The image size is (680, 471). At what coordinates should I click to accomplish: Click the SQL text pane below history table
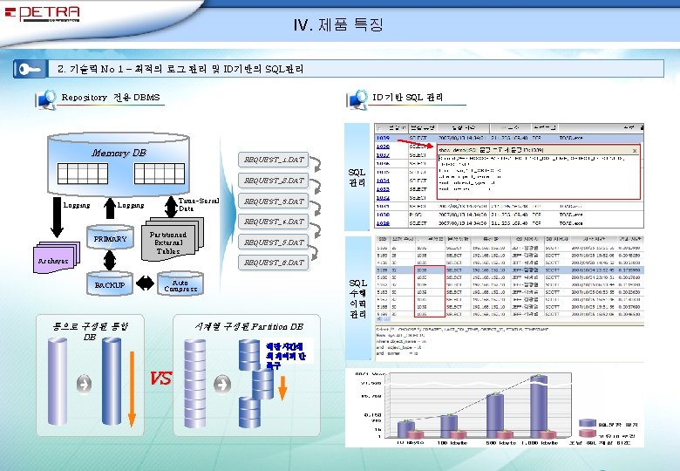510,343
